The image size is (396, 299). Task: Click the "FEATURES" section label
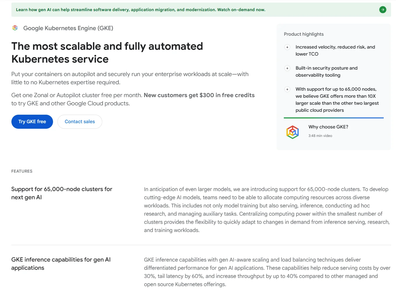click(22, 171)
